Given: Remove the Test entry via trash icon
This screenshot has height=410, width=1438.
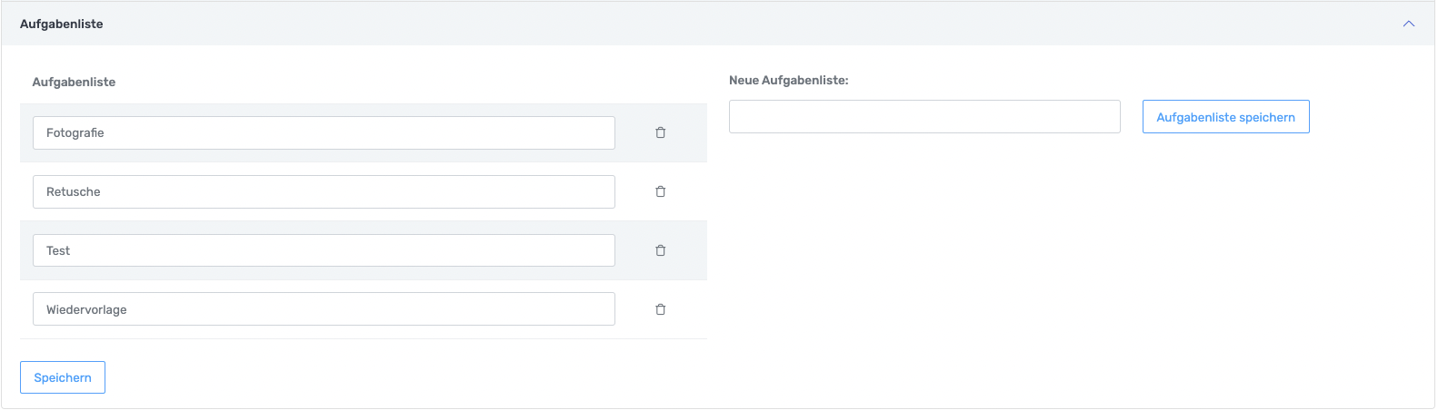Looking at the screenshot, I should (x=661, y=250).
